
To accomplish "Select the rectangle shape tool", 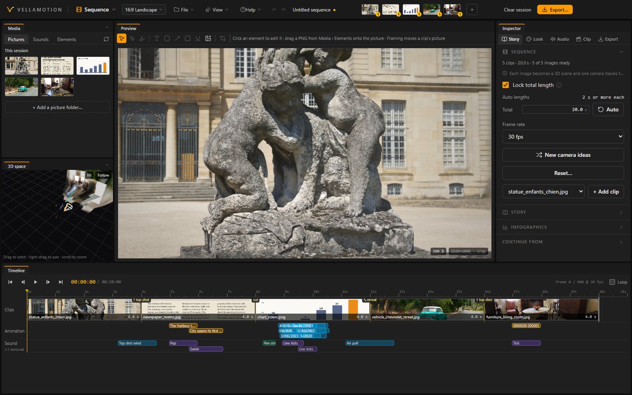I will click(x=188, y=38).
